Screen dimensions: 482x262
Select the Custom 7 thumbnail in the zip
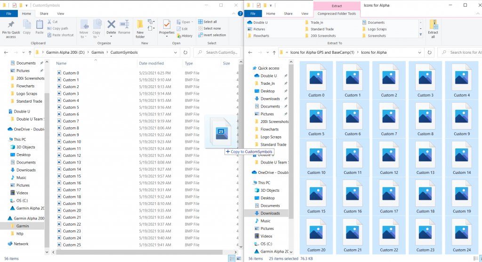click(x=388, y=120)
